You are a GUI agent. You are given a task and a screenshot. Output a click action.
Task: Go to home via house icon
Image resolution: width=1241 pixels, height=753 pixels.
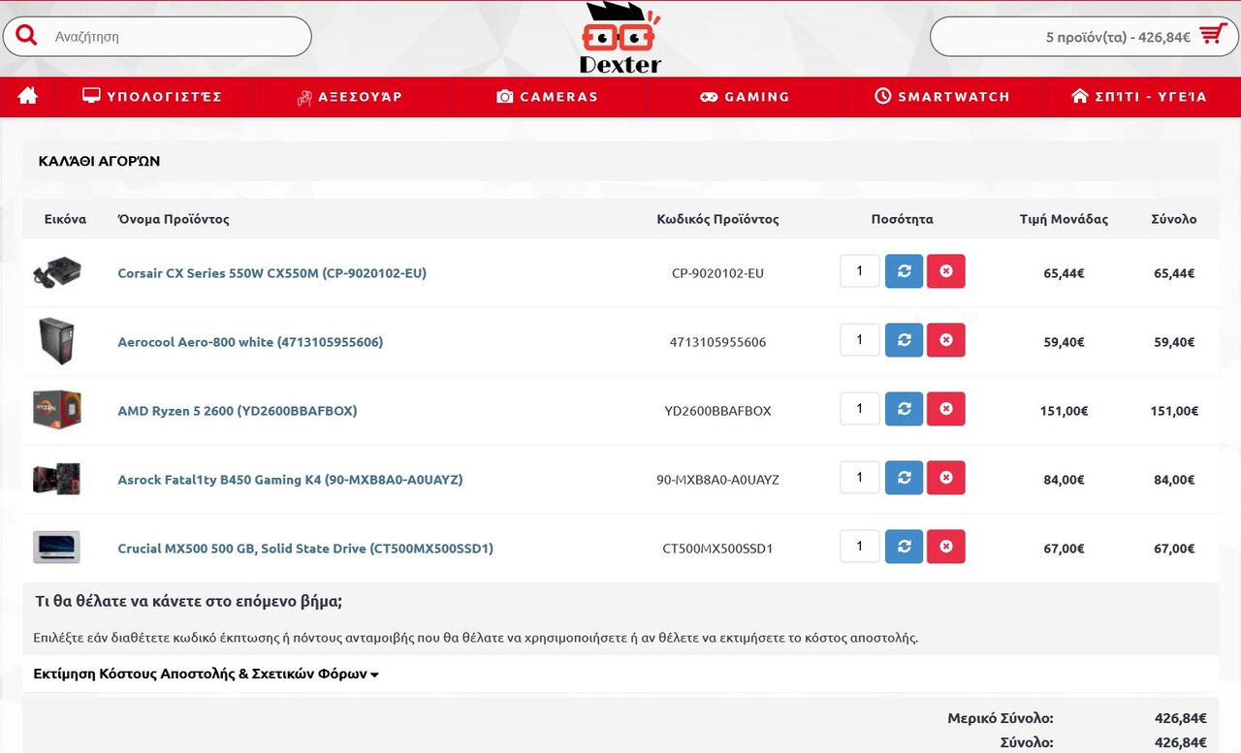click(x=28, y=96)
